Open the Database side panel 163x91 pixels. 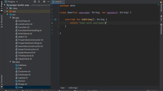point(161,29)
